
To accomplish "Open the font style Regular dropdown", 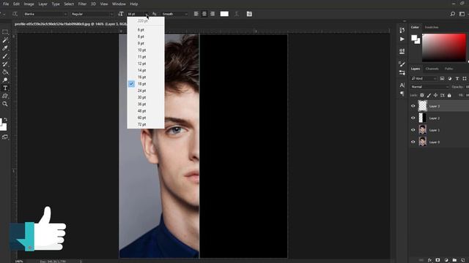I will point(92,14).
